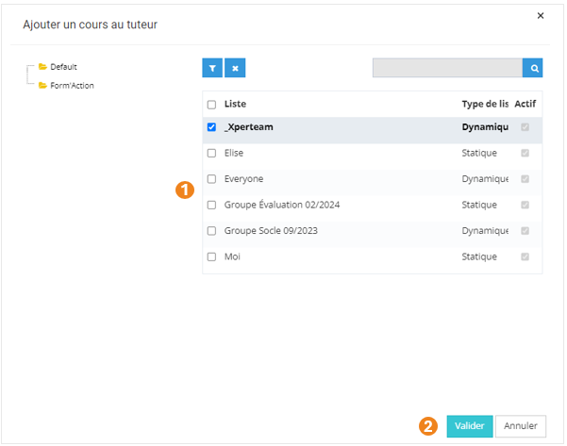567x446 pixels.
Task: Check the Elise list checkbox
Action: (211, 153)
